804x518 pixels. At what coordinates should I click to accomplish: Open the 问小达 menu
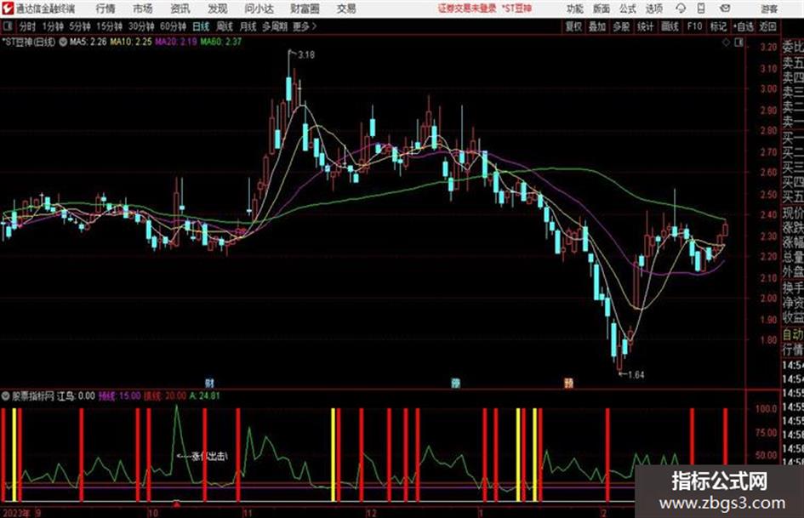(259, 9)
